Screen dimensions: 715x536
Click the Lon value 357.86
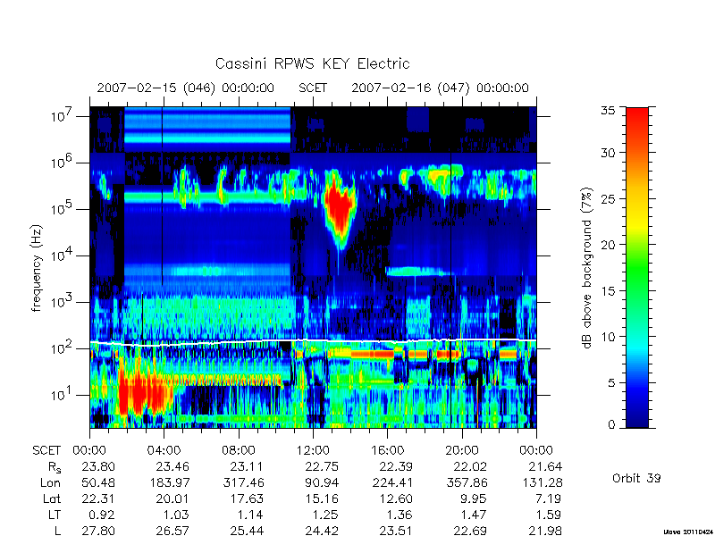pyautogui.click(x=467, y=482)
